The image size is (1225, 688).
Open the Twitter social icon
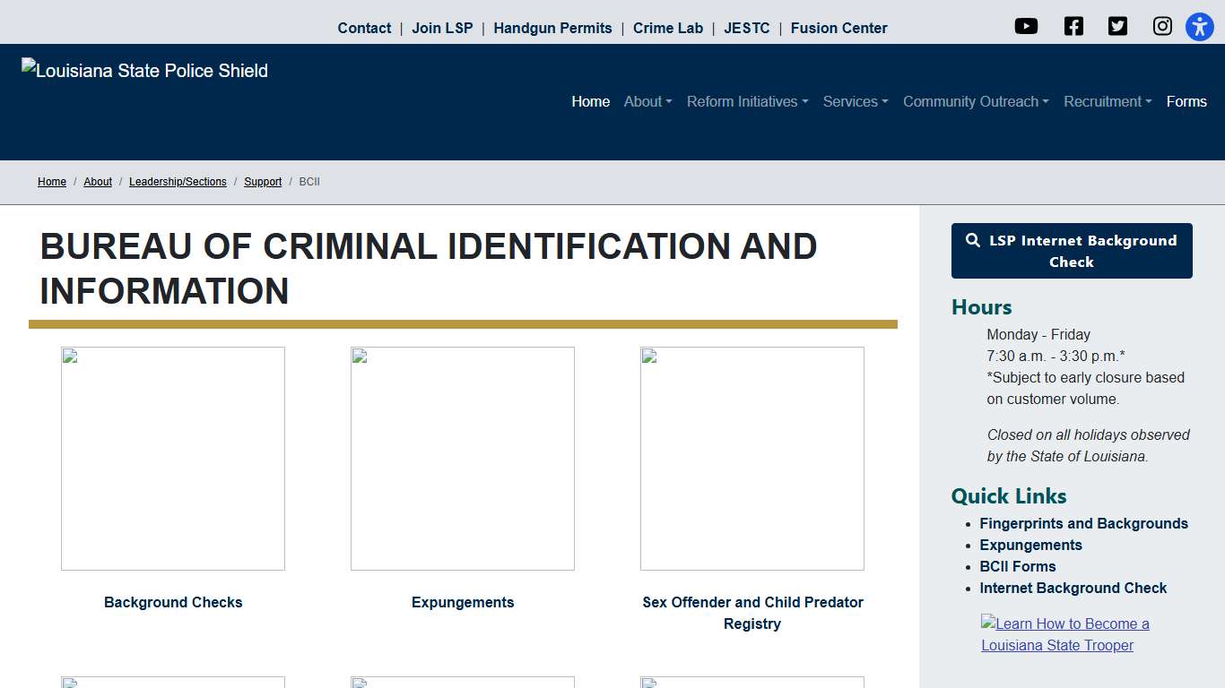(x=1117, y=26)
